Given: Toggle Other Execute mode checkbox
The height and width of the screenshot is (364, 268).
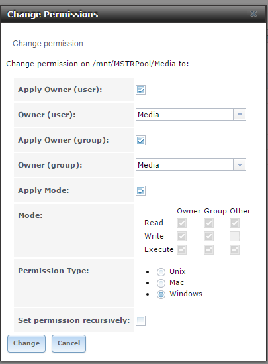Looking at the screenshot, I should (x=234, y=249).
